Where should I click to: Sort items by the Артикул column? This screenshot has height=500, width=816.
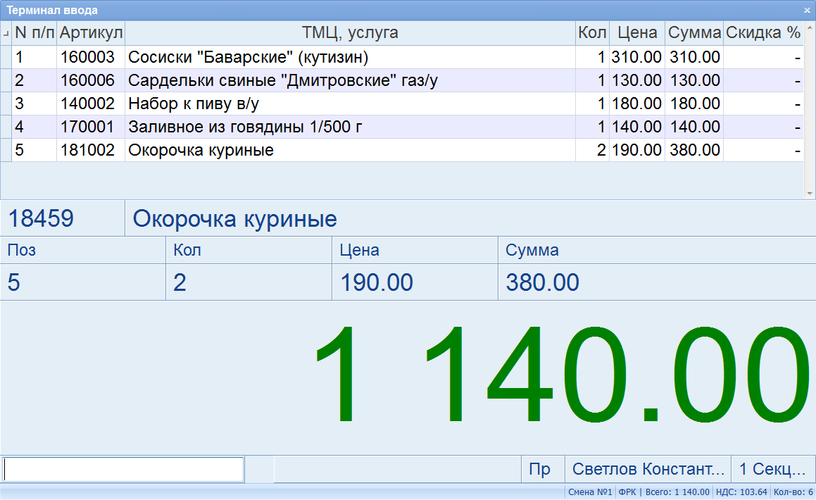pos(92,32)
